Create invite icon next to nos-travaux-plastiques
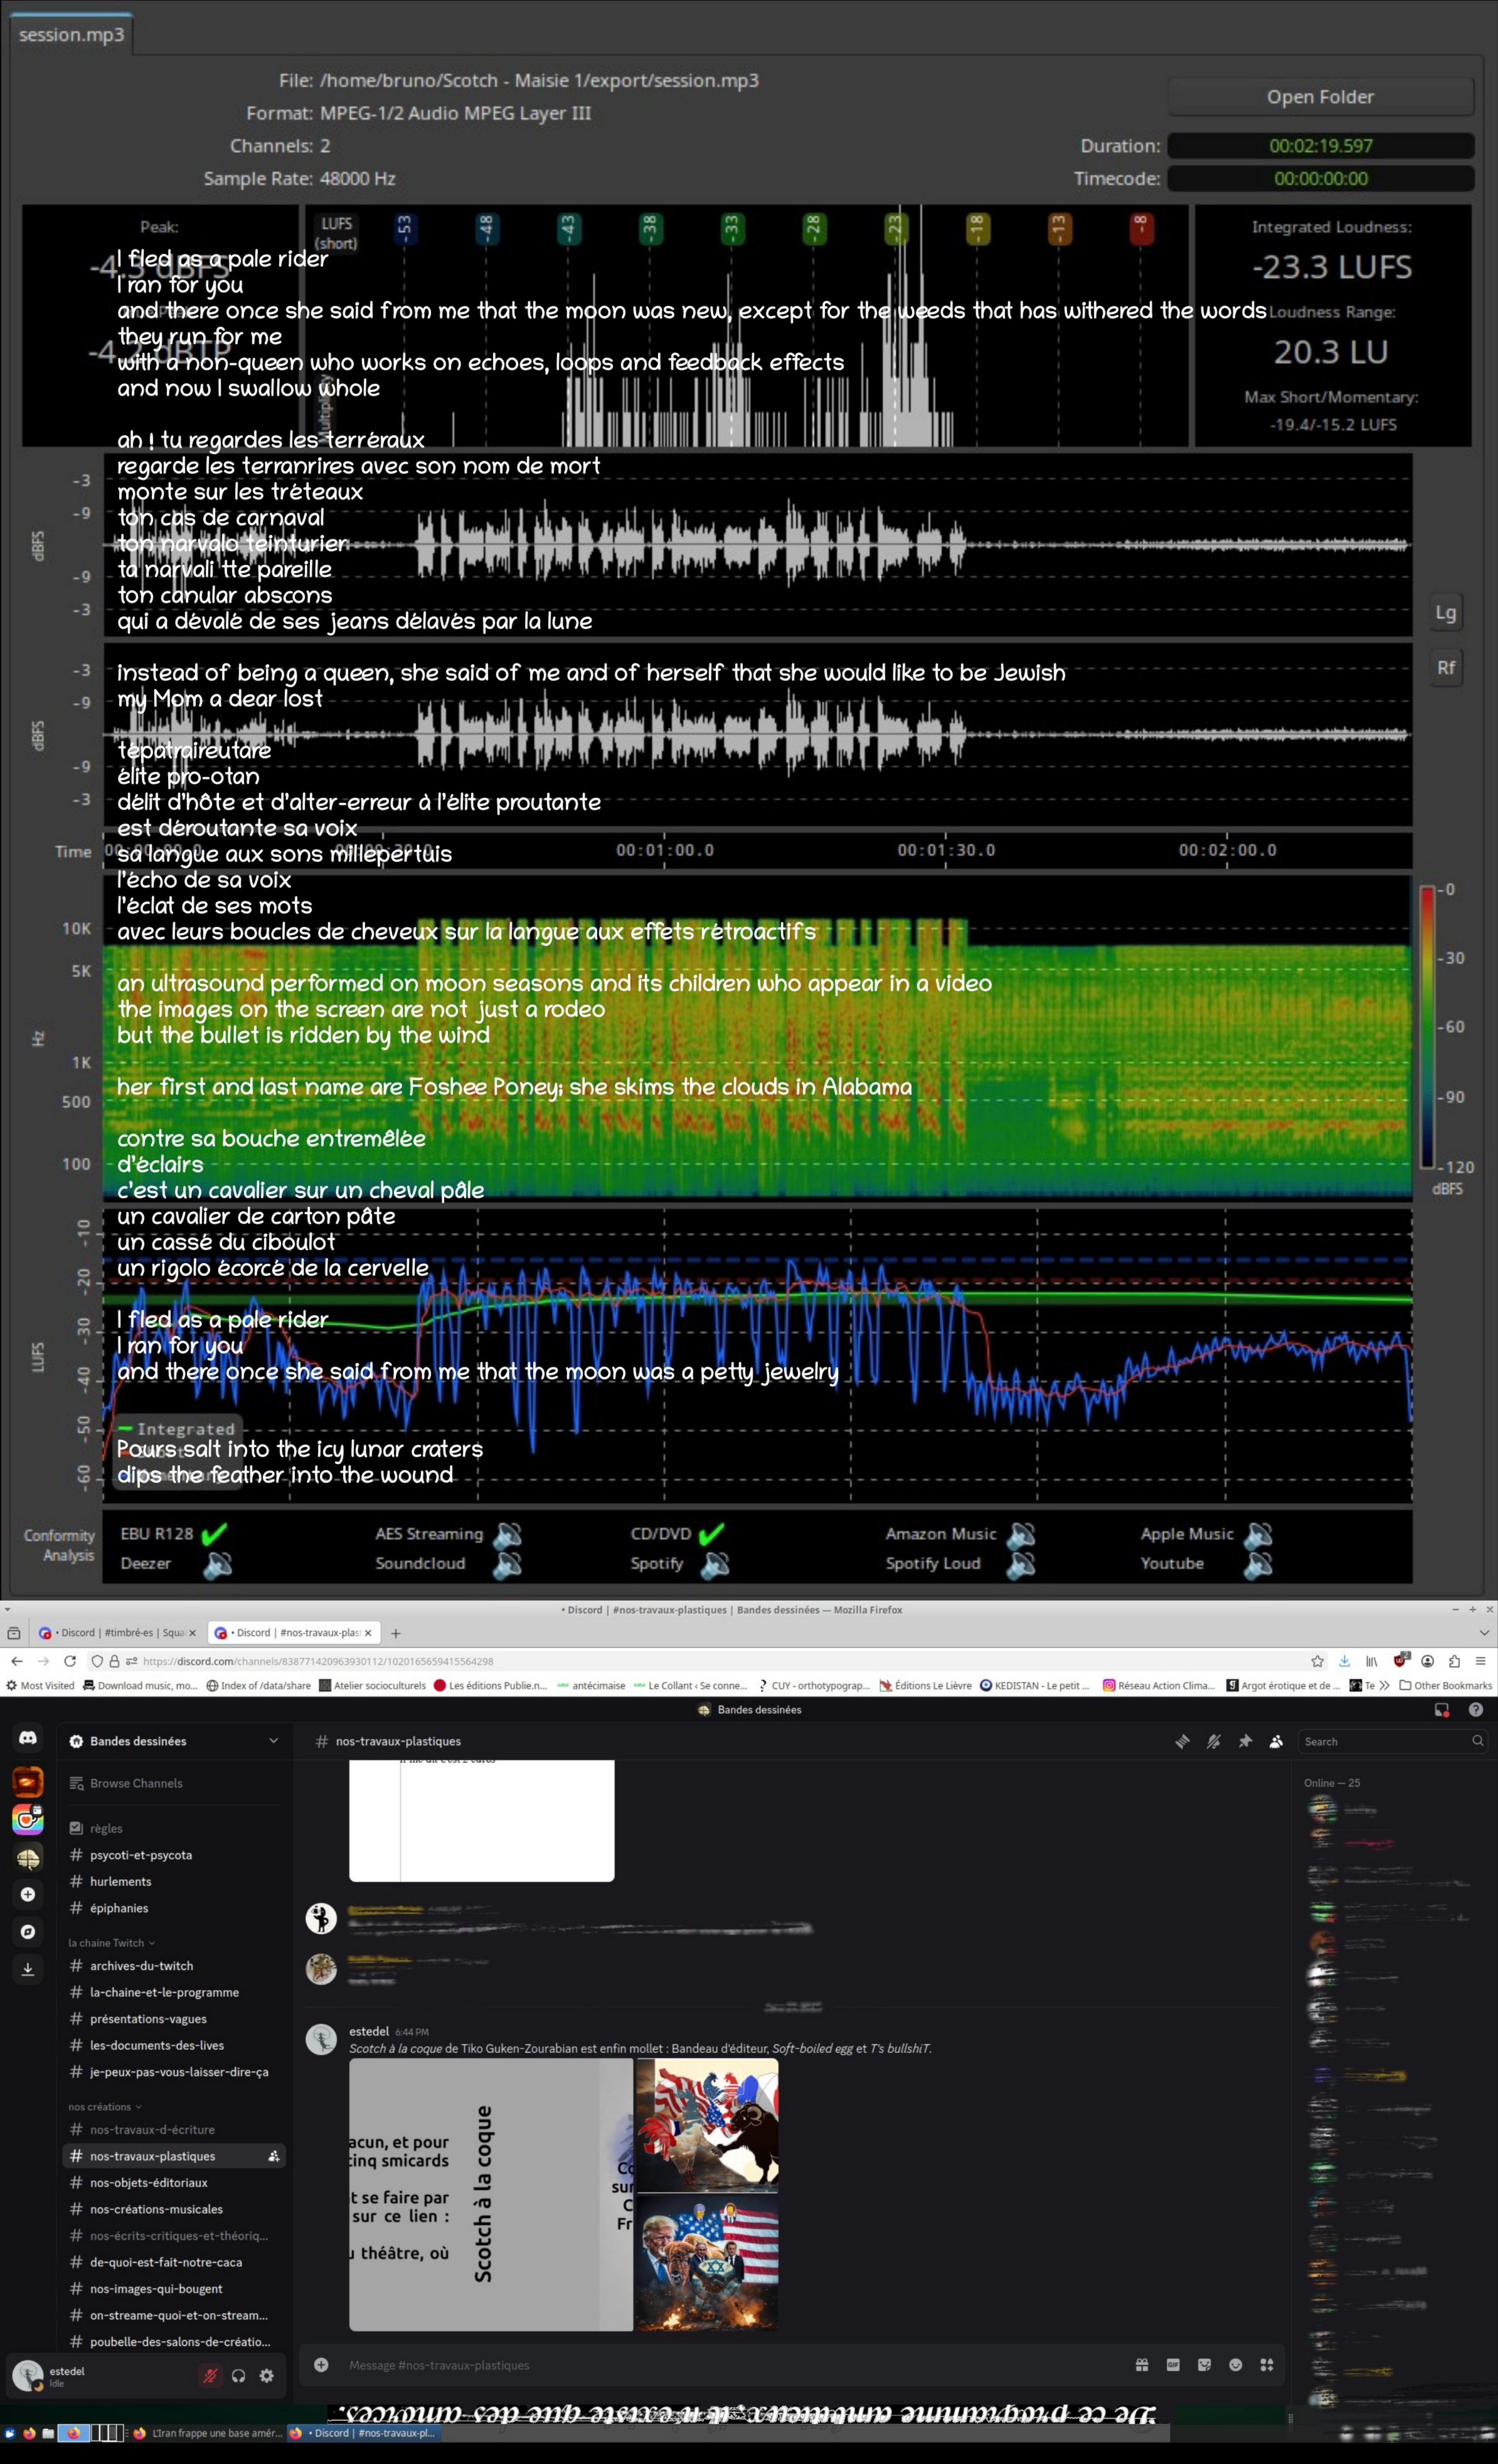This screenshot has height=2464, width=1498. [273, 2156]
